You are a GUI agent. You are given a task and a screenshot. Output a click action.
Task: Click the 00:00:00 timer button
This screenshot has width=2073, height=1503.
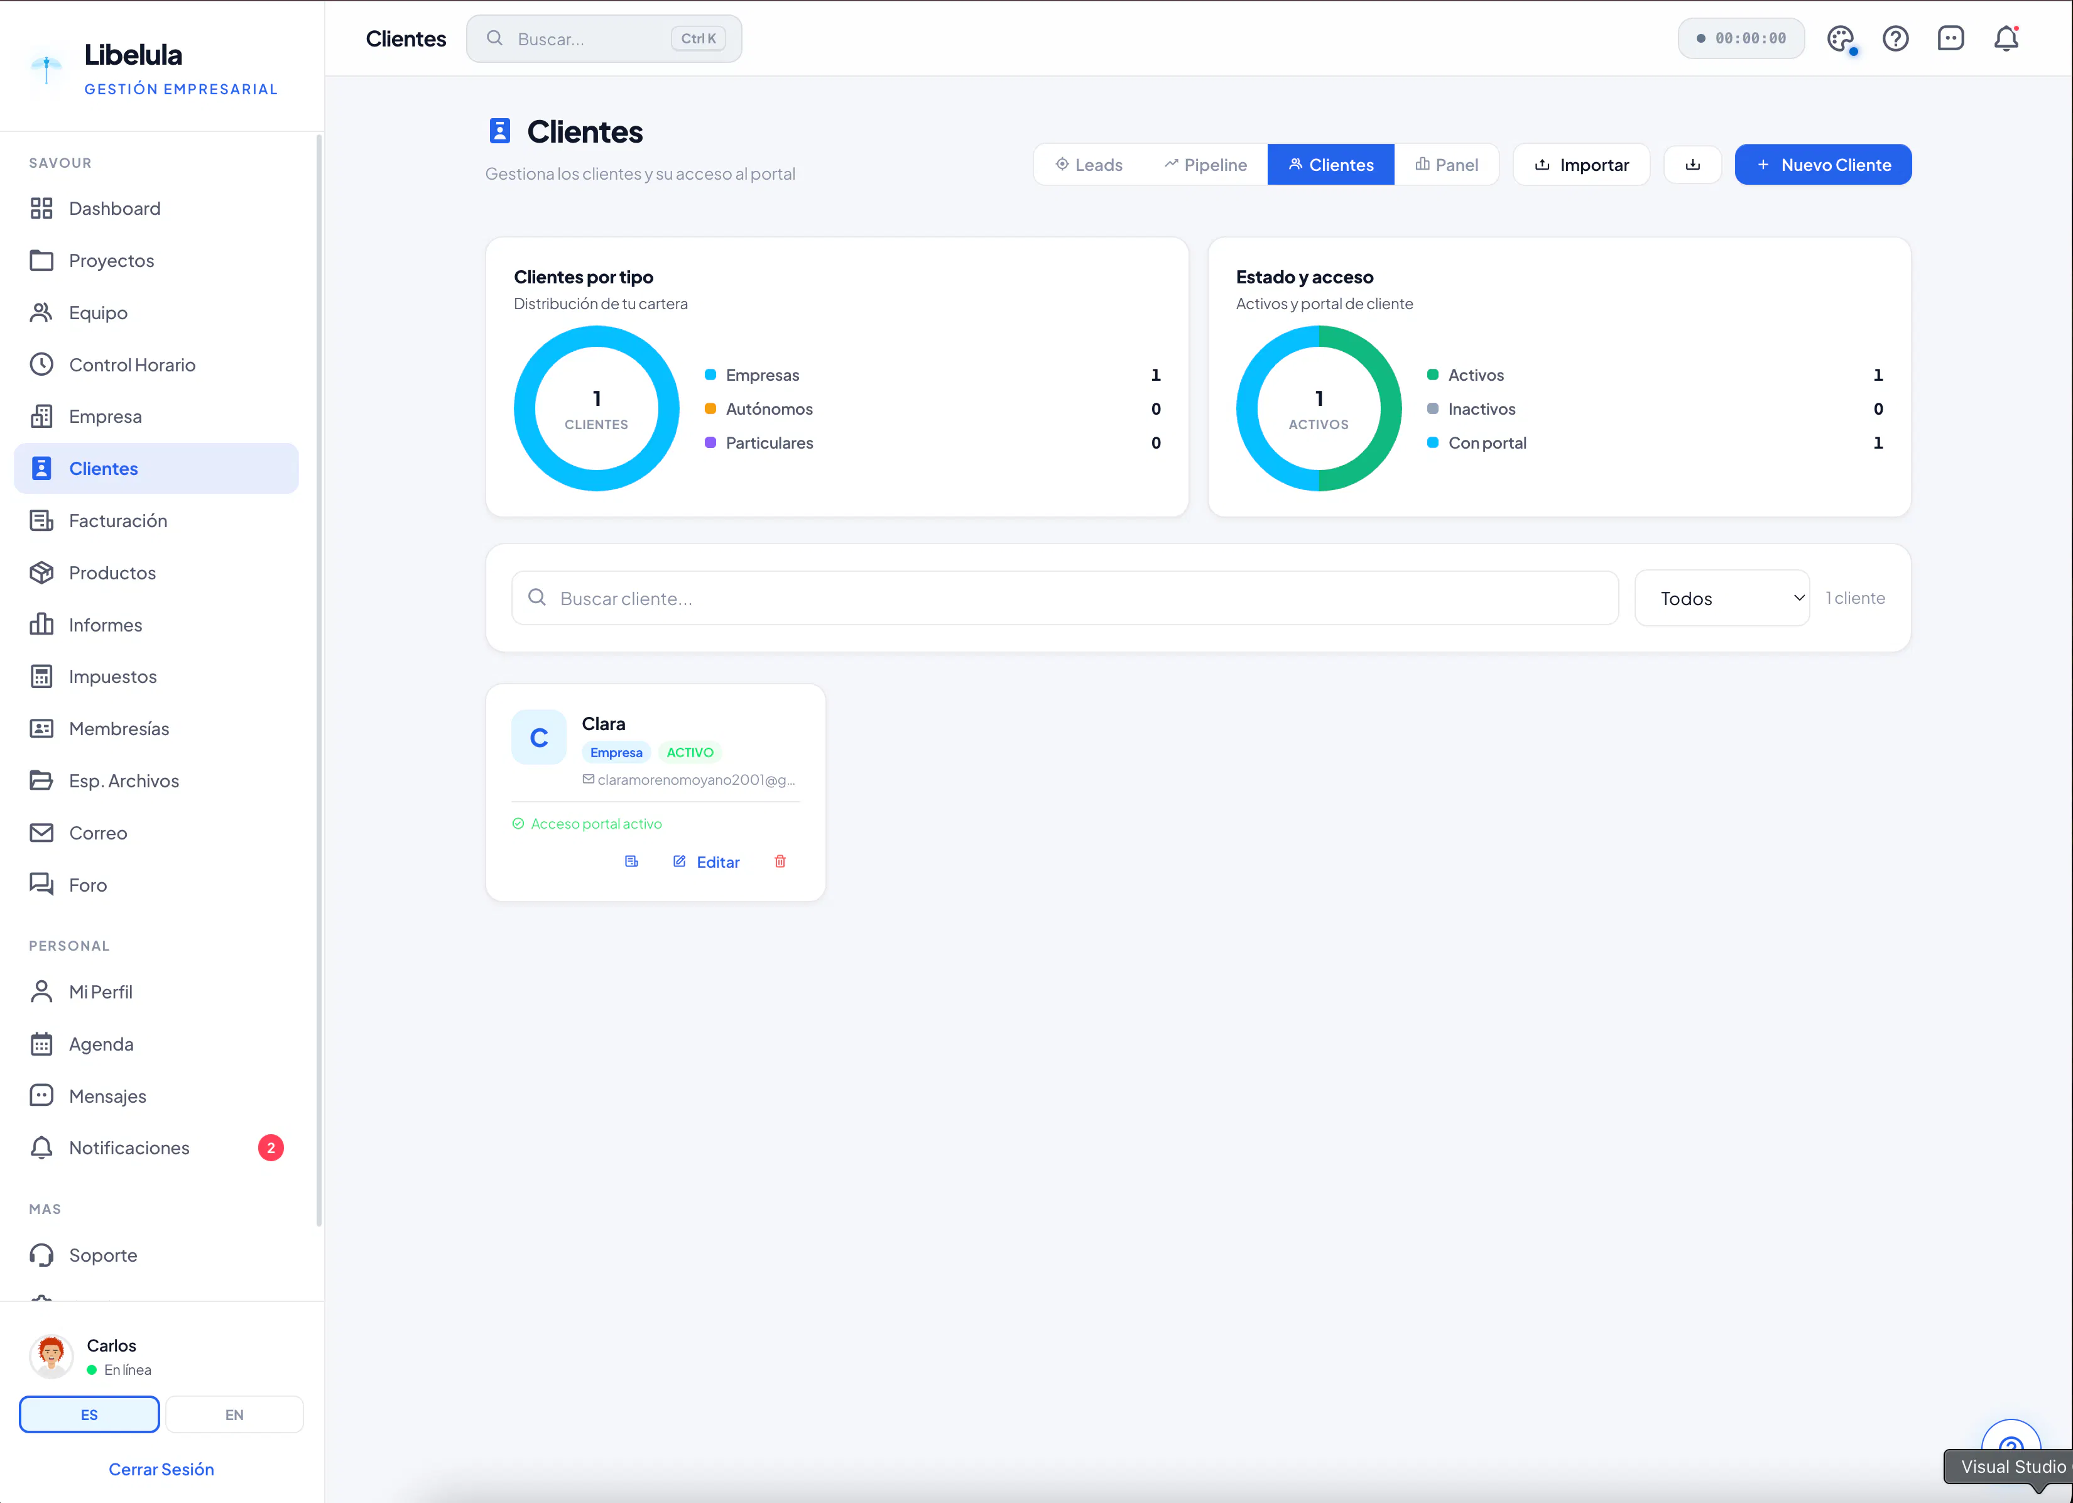coord(1741,38)
